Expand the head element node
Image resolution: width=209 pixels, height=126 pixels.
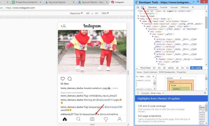click(138, 16)
